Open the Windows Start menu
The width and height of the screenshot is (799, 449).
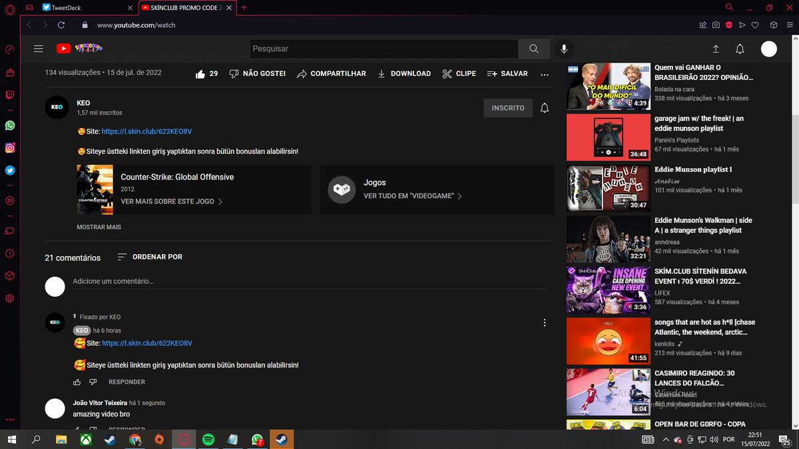coord(12,440)
